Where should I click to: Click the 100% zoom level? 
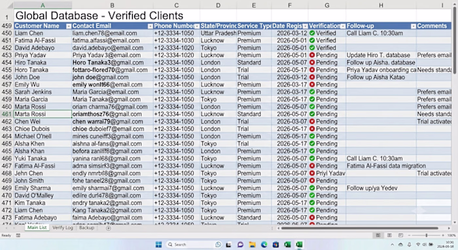click(x=451, y=236)
